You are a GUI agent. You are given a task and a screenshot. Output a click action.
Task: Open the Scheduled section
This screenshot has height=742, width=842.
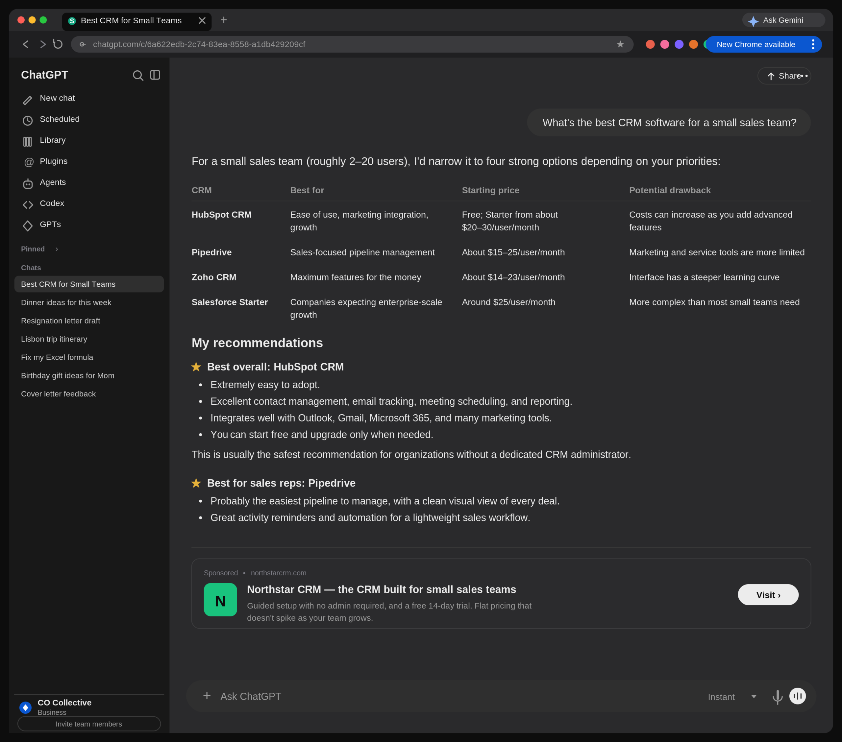point(89,119)
